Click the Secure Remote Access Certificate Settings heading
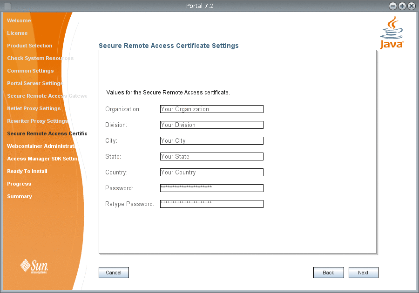Screen dimensions: 419x293 [x=169, y=46]
